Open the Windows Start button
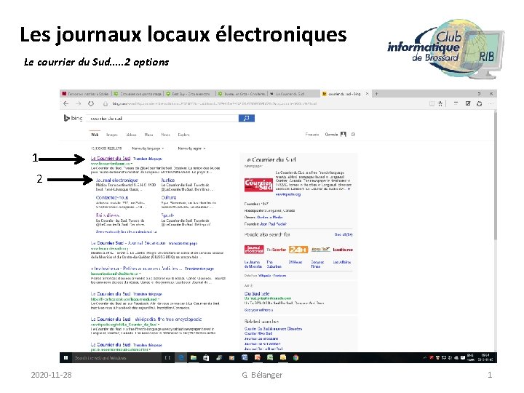The width and height of the screenshot is (524, 393). 65,357
